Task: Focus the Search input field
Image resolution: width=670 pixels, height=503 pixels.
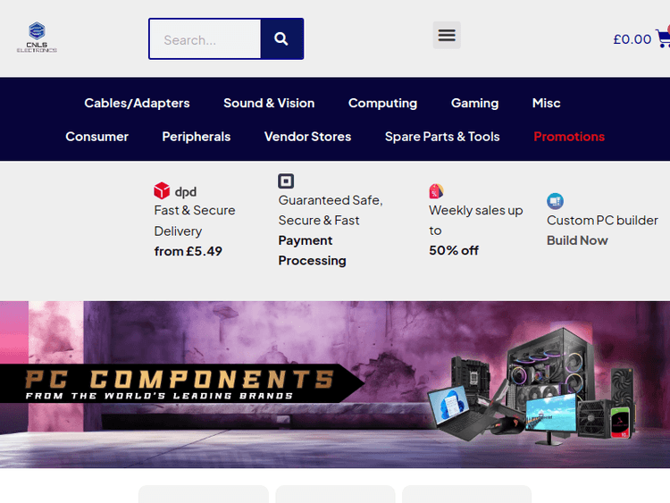Action: coord(205,39)
